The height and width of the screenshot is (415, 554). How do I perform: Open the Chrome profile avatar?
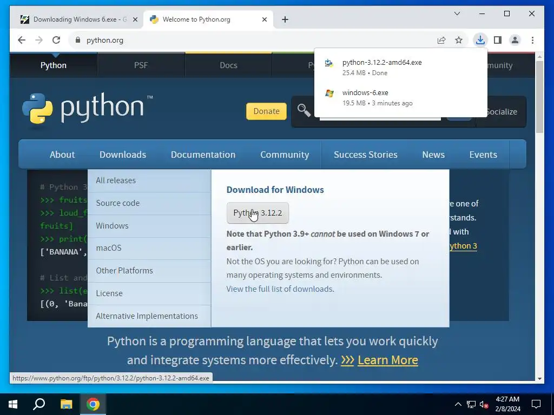tap(515, 40)
